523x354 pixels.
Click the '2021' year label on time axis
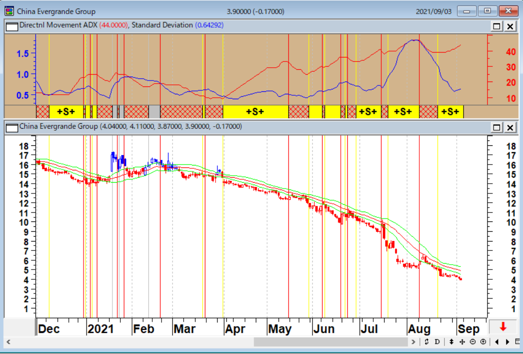coord(101,329)
